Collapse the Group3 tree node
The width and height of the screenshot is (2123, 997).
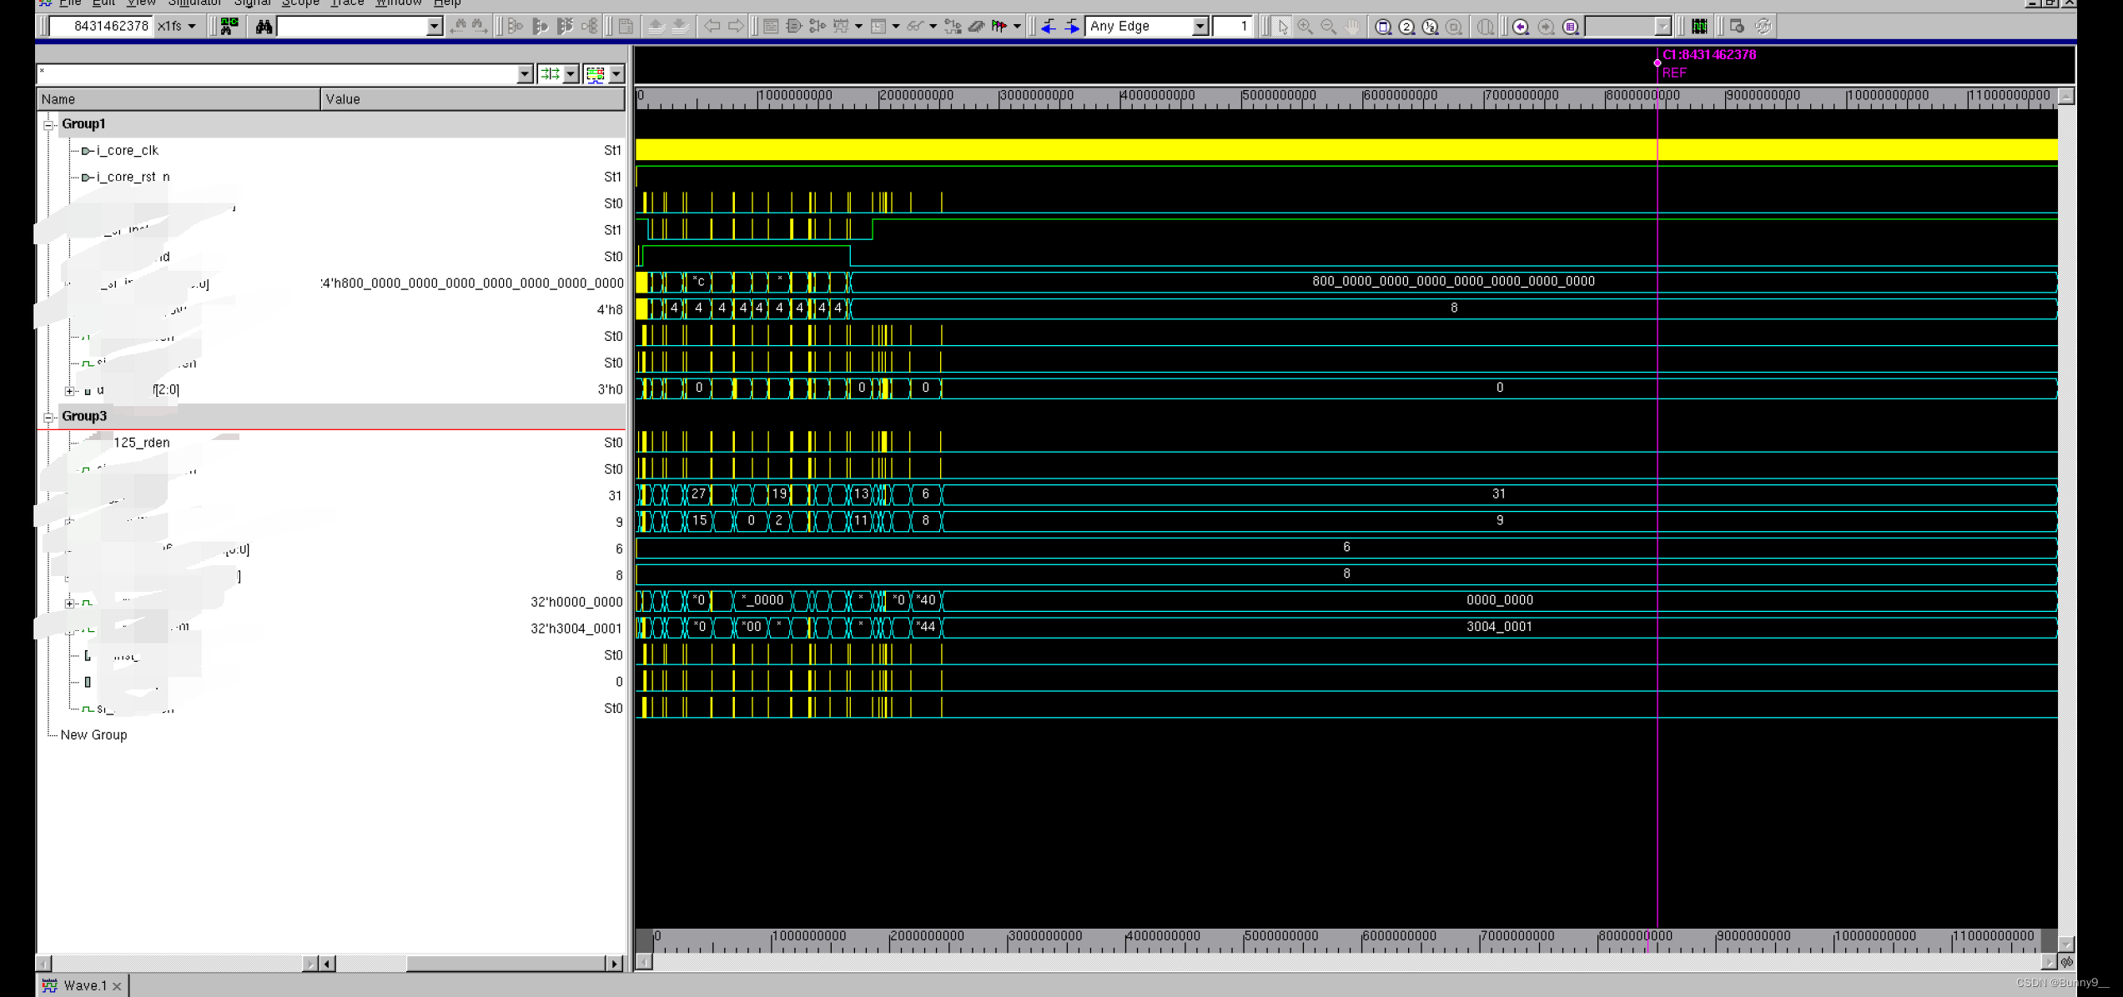pyautogui.click(x=48, y=417)
